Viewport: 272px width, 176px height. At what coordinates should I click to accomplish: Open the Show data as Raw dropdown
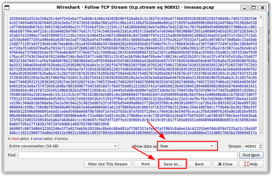tap(187, 146)
